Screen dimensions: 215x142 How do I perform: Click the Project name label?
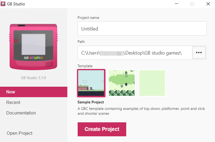point(88,18)
